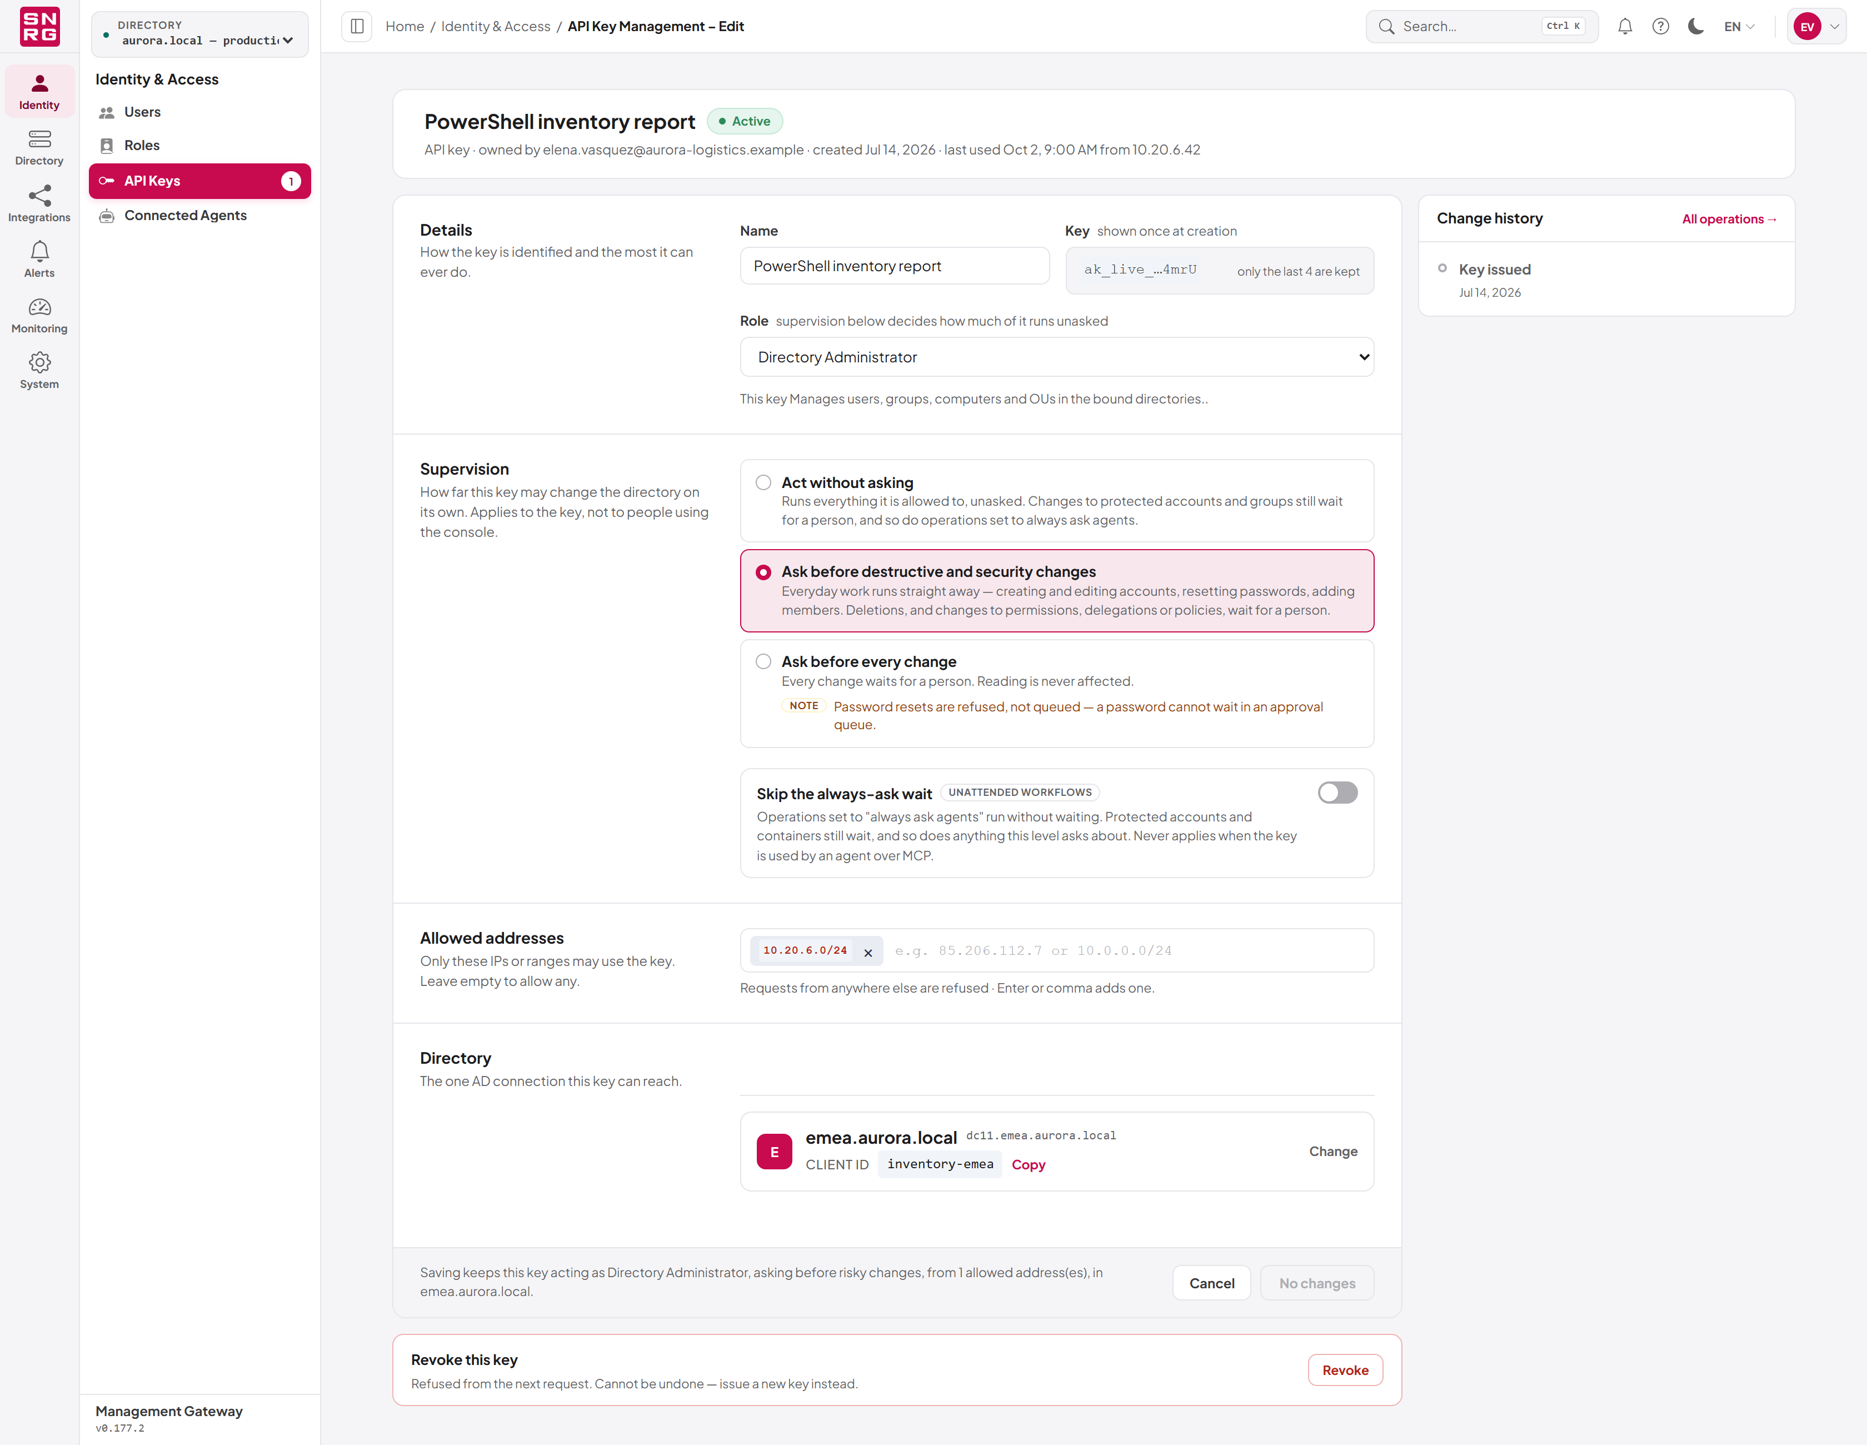Image resolution: width=1867 pixels, height=1445 pixels.
Task: Go to Connected Agents in the sidebar
Action: tap(200, 216)
